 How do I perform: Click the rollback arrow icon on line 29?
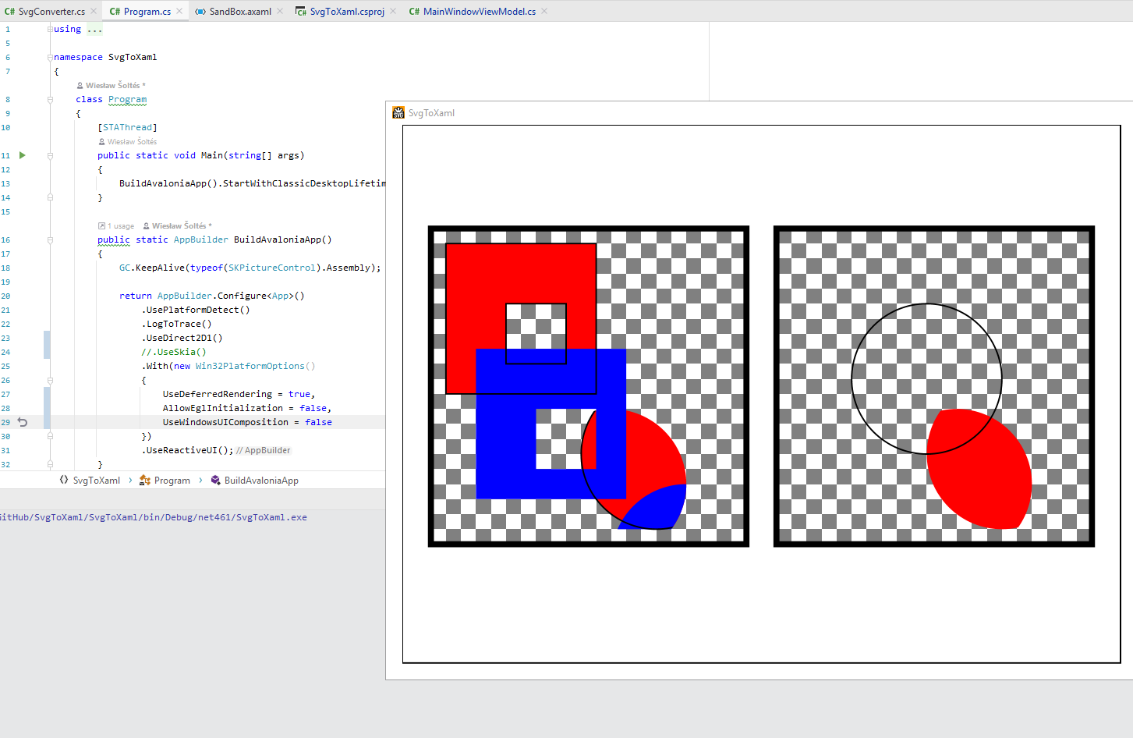point(23,422)
